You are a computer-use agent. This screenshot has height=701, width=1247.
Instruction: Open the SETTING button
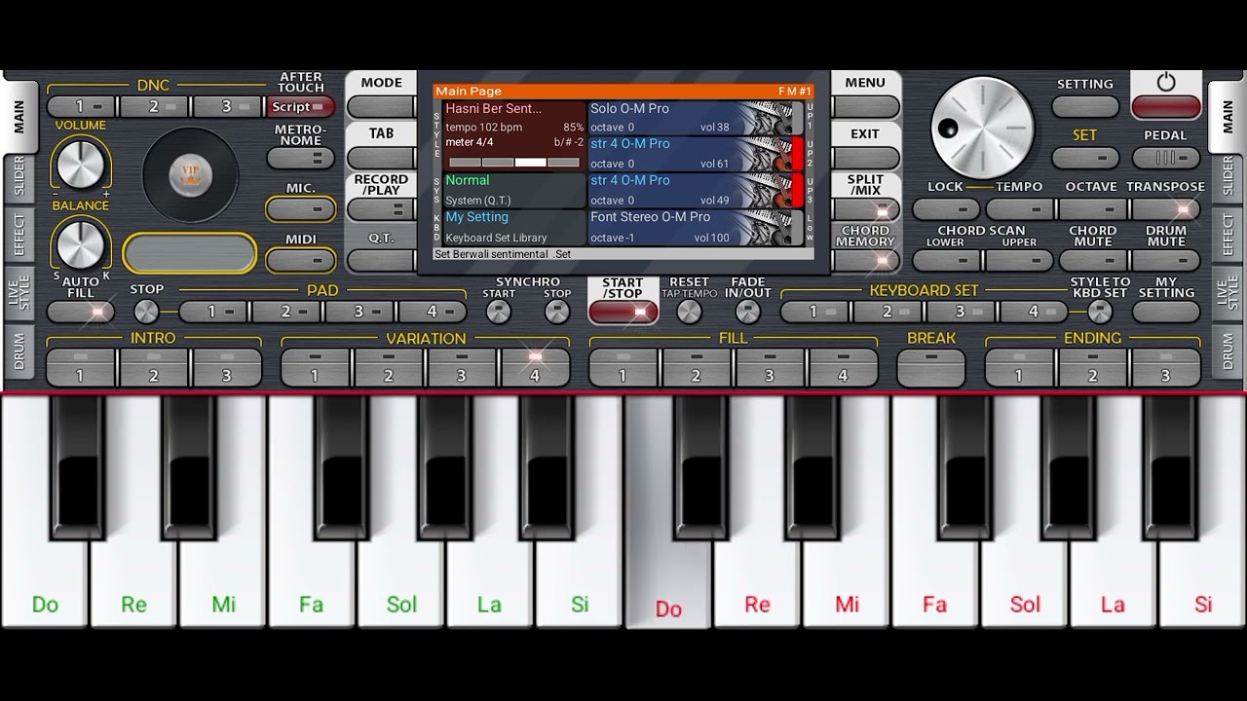coord(1085,106)
